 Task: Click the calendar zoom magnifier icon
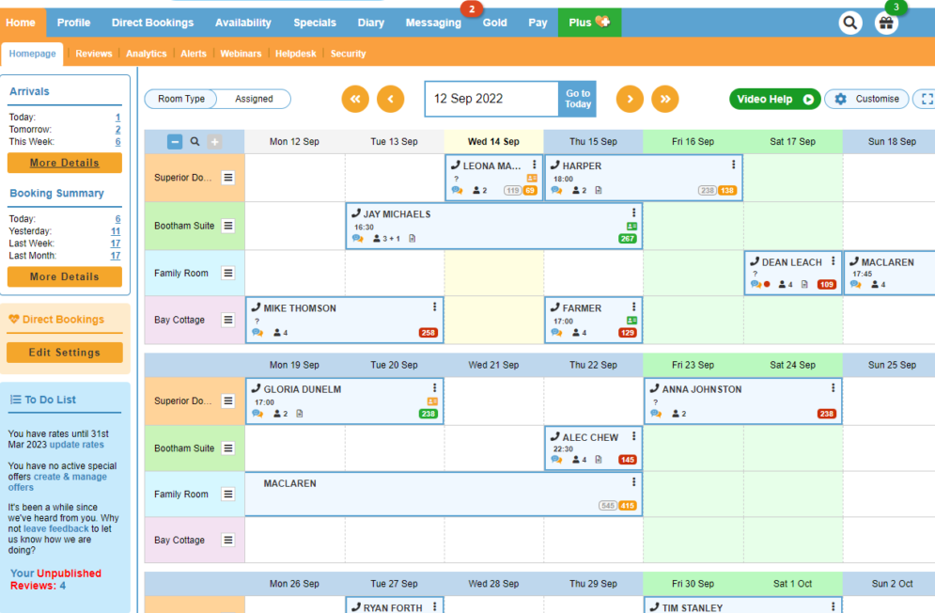pos(195,142)
